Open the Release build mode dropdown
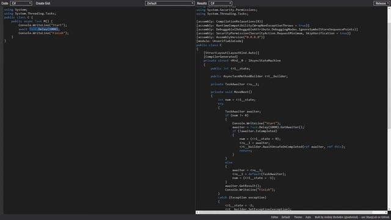This screenshot has width=391, height=220. pyautogui.click(x=381, y=3)
